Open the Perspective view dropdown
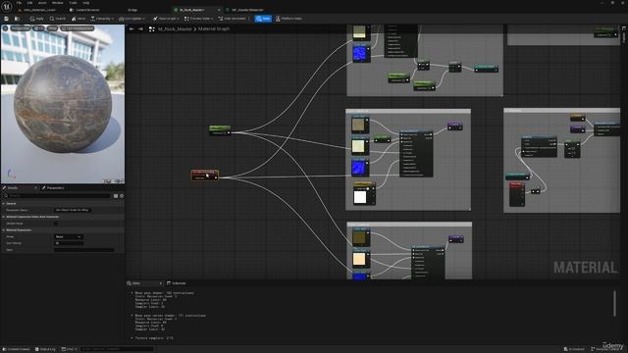This screenshot has width=628, height=353. 21,28
